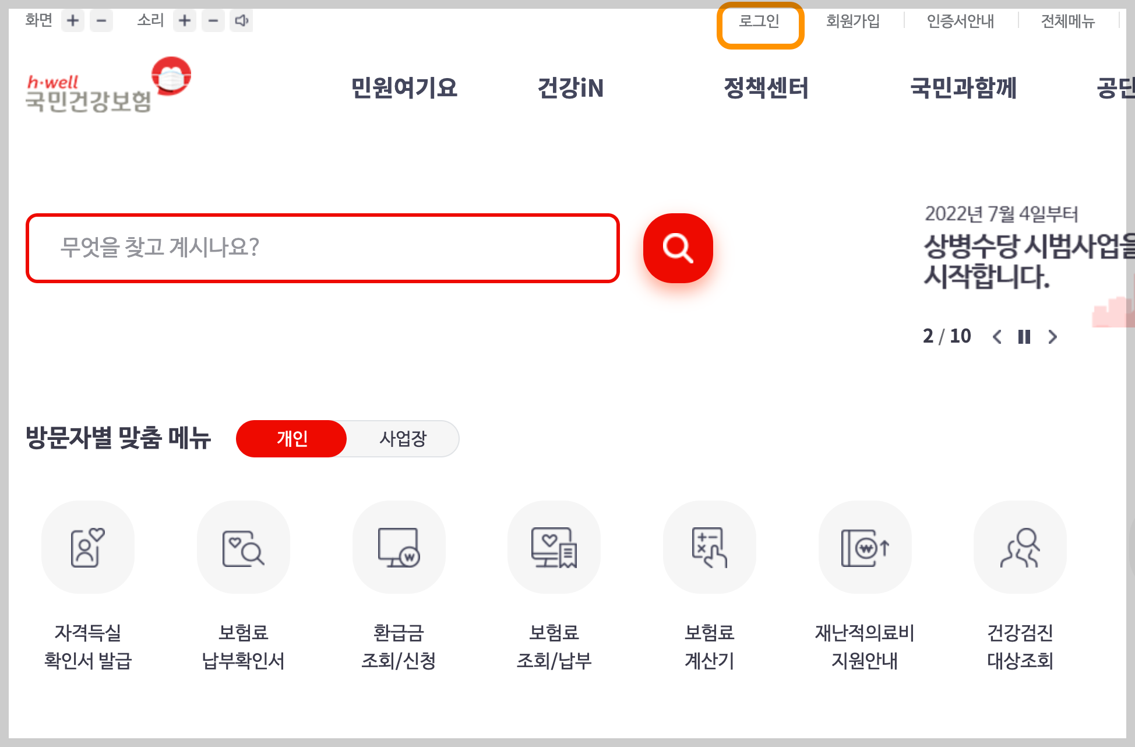Advance to the next banner slide
Viewport: 1135px width, 747px height.
tap(1052, 337)
